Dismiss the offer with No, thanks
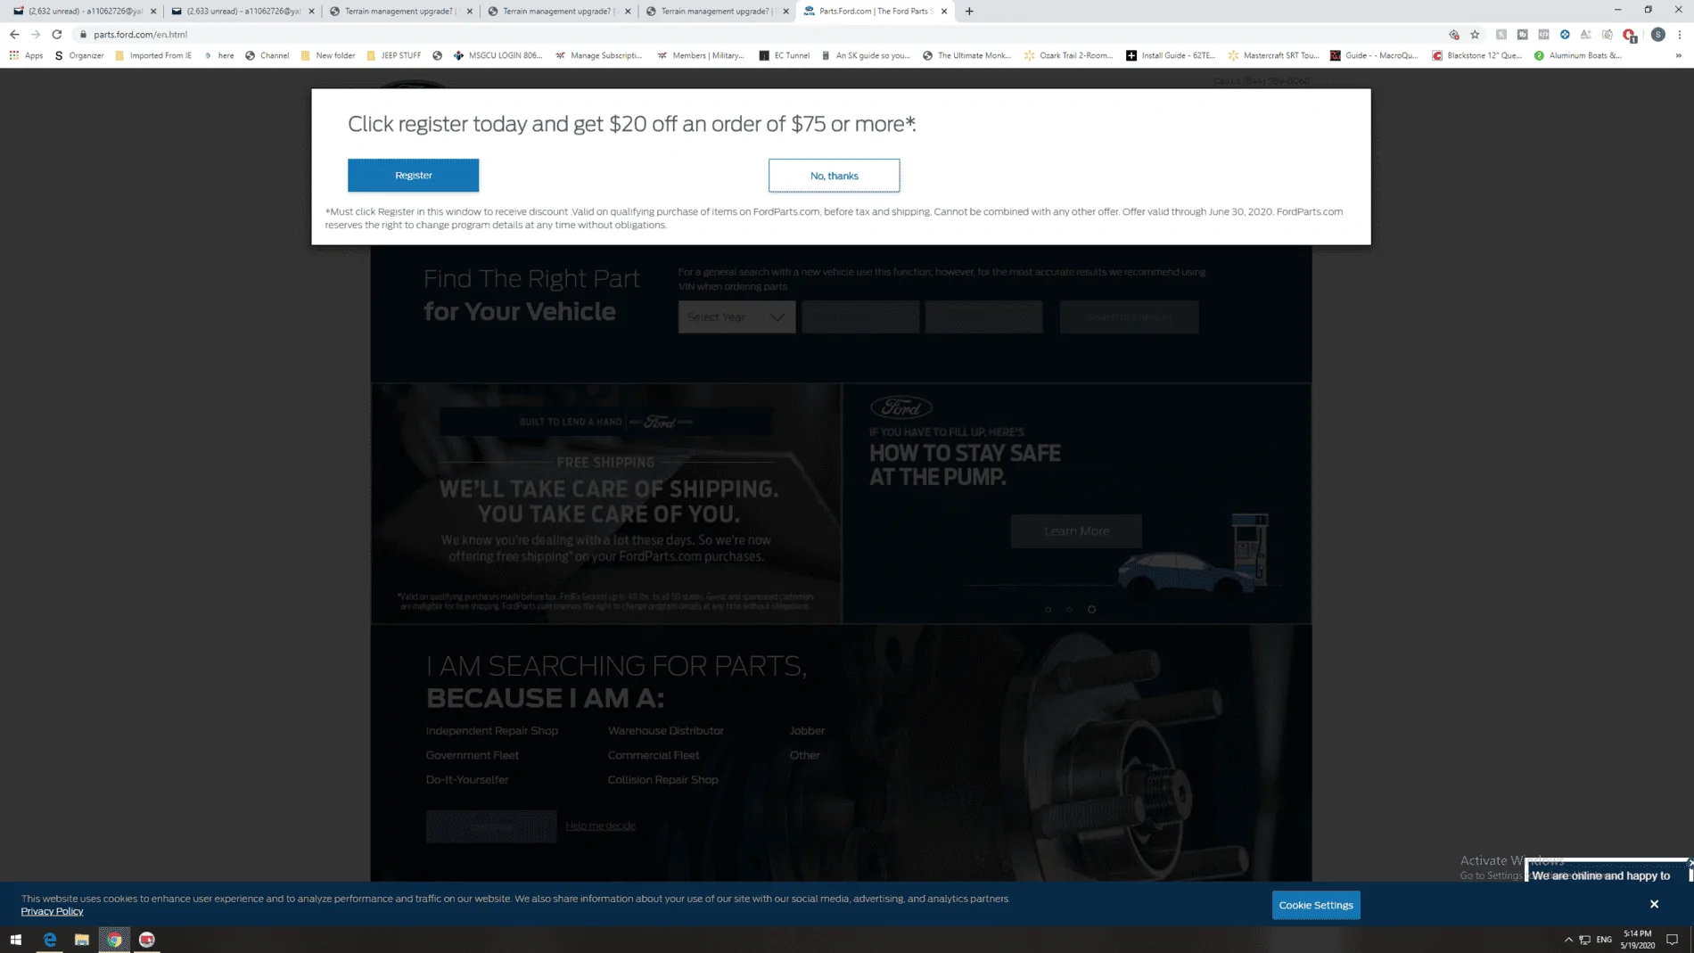This screenshot has width=1694, height=953. pyautogui.click(x=834, y=176)
